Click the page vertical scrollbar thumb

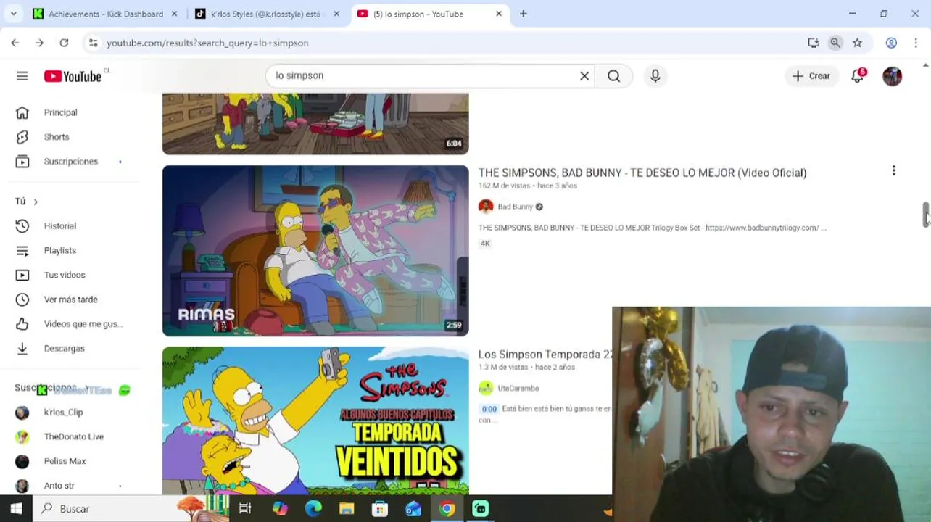pos(926,215)
